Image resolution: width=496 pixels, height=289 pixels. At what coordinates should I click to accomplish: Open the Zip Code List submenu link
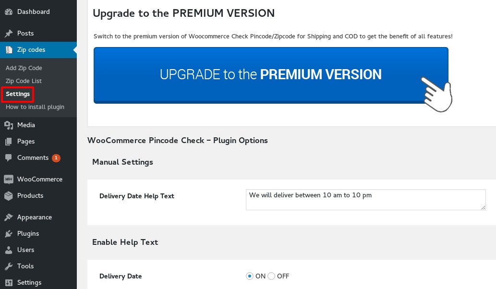[24, 81]
